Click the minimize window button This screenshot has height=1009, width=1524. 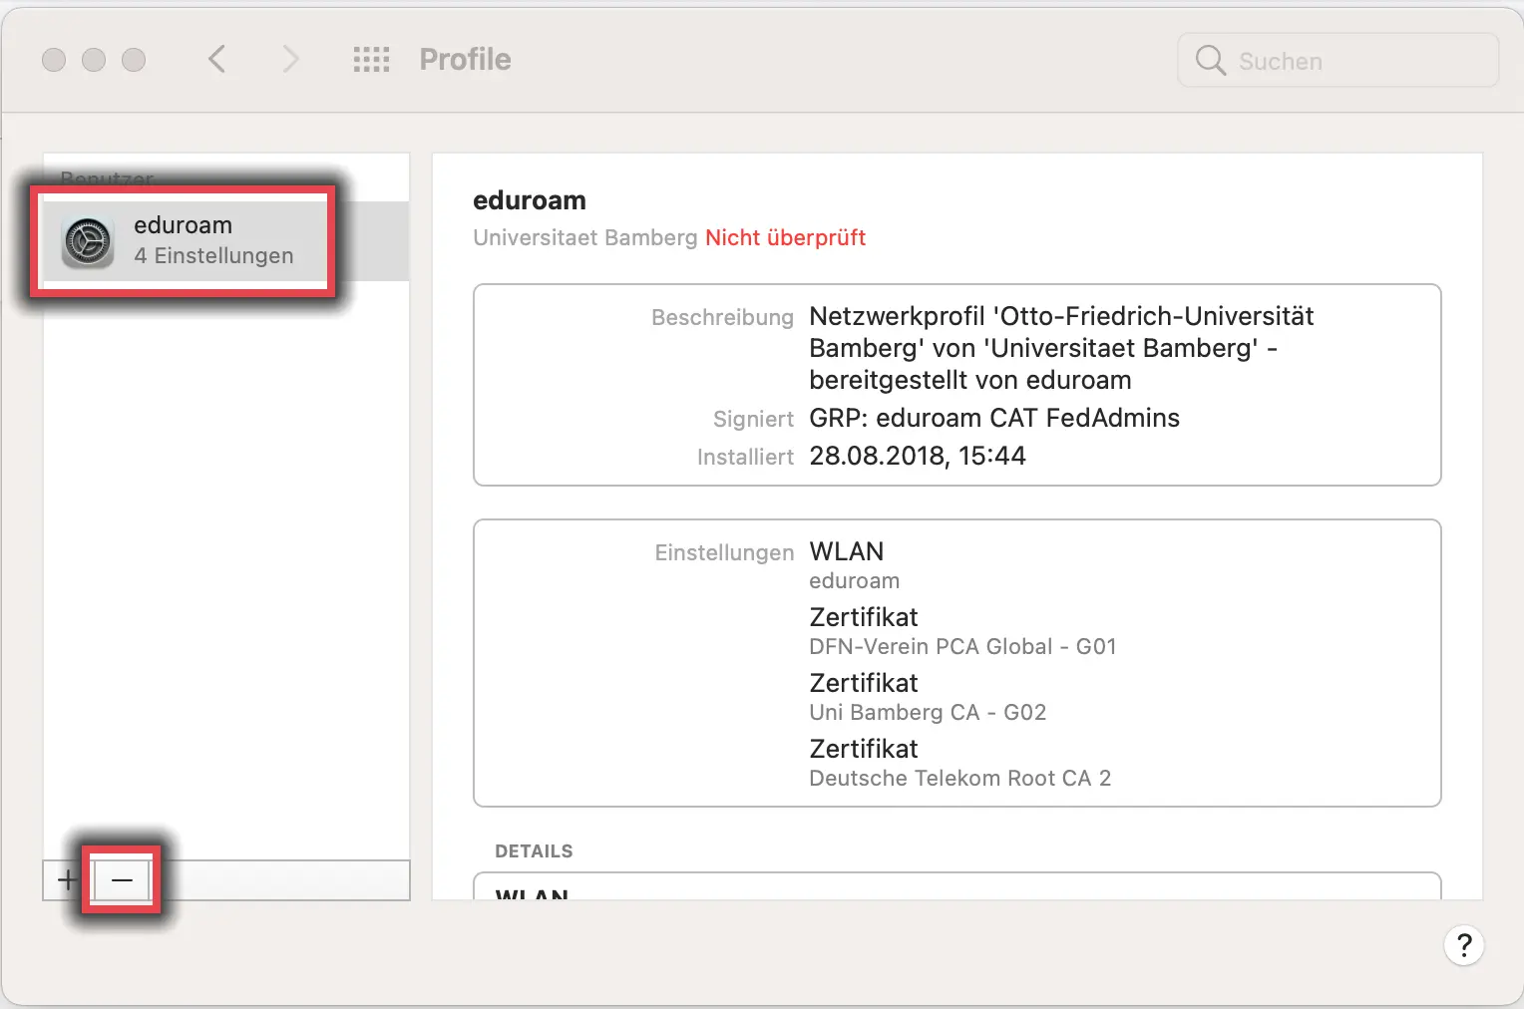coord(94,60)
